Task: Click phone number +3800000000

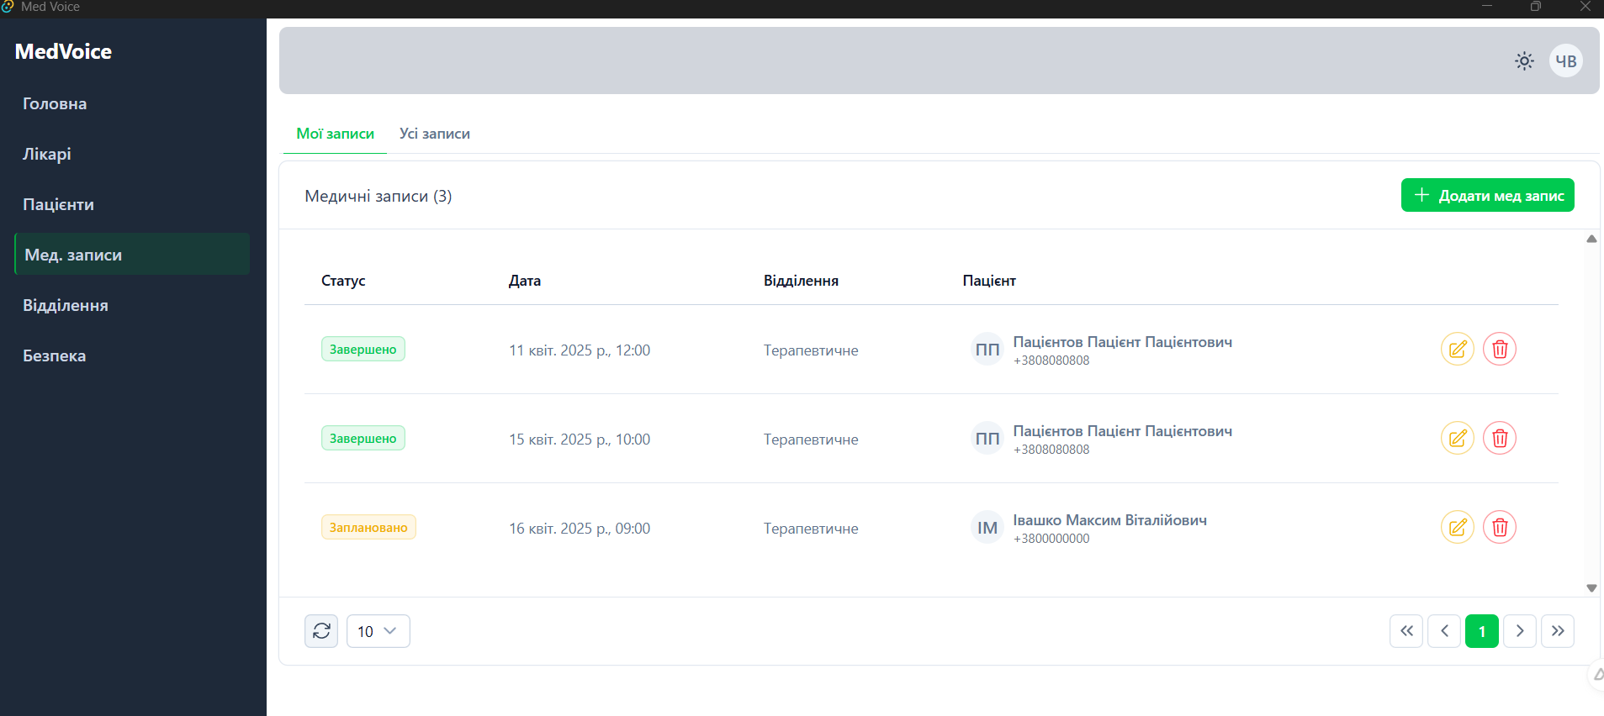Action: coord(1051,539)
